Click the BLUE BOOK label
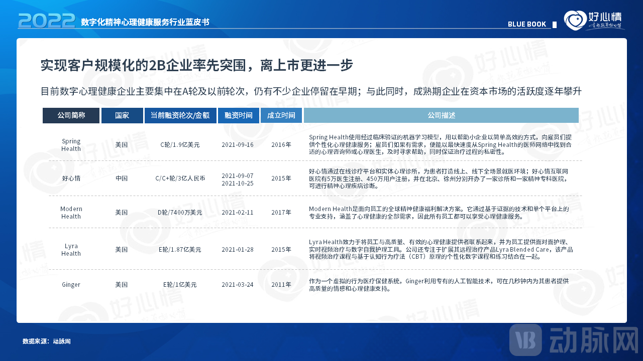 [527, 24]
